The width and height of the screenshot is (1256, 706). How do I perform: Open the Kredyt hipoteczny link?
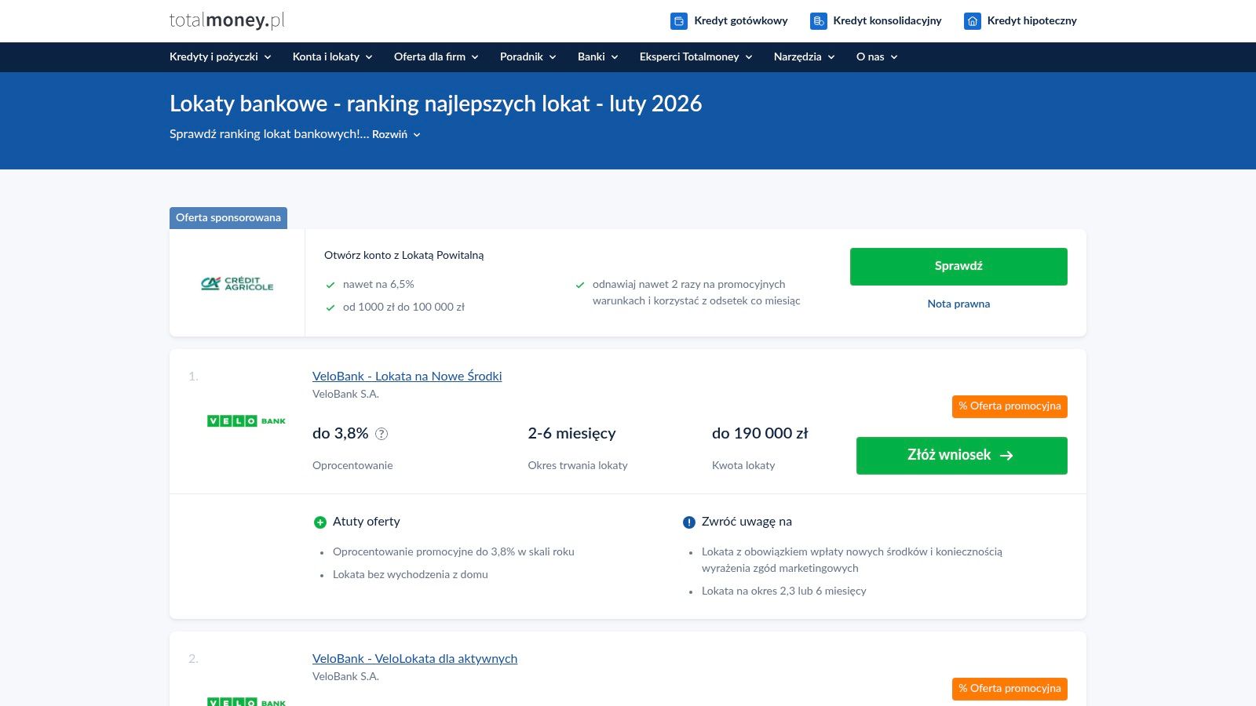pyautogui.click(x=1032, y=21)
